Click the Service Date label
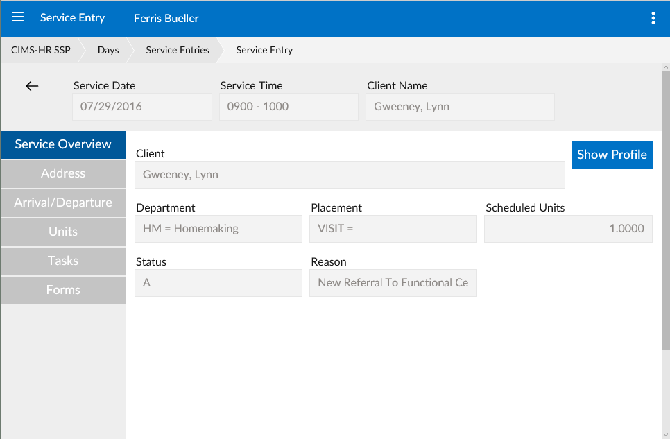This screenshot has width=670, height=439. coord(104,85)
